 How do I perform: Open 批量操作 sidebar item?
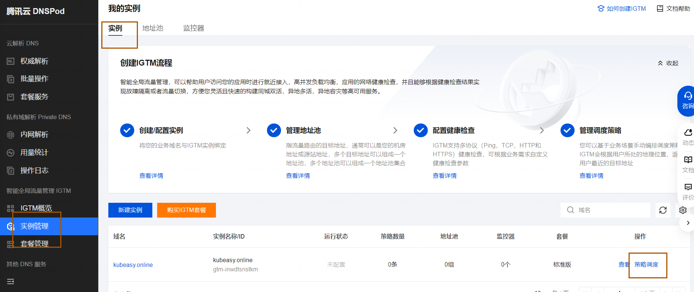pos(34,79)
